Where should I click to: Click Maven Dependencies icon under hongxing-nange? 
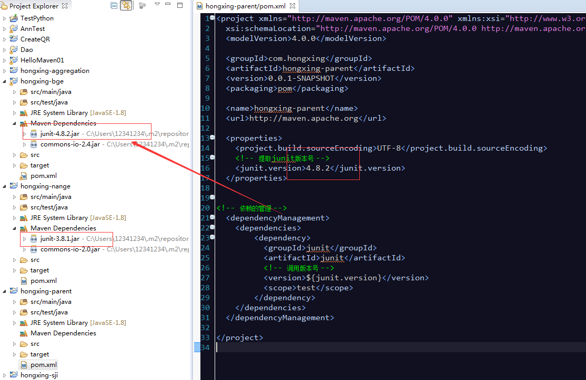pyautogui.click(x=24, y=228)
